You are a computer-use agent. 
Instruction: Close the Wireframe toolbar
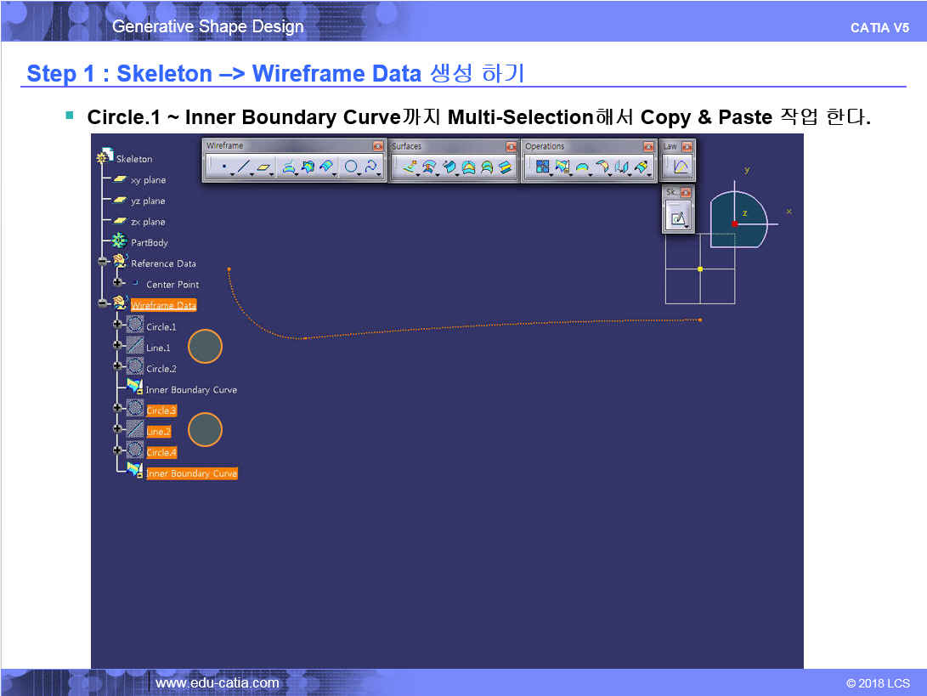(378, 146)
